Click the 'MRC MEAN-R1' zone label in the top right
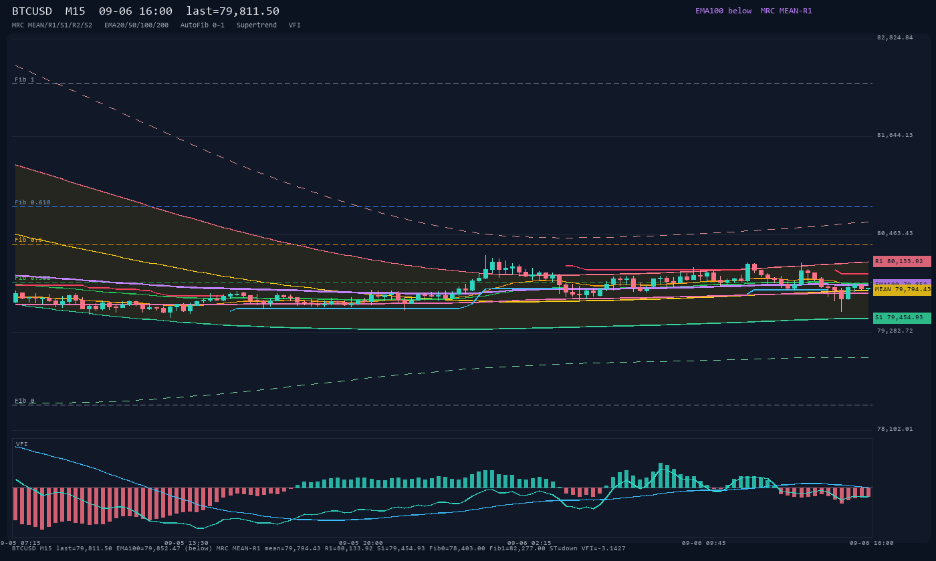This screenshot has width=936, height=561. (x=786, y=11)
